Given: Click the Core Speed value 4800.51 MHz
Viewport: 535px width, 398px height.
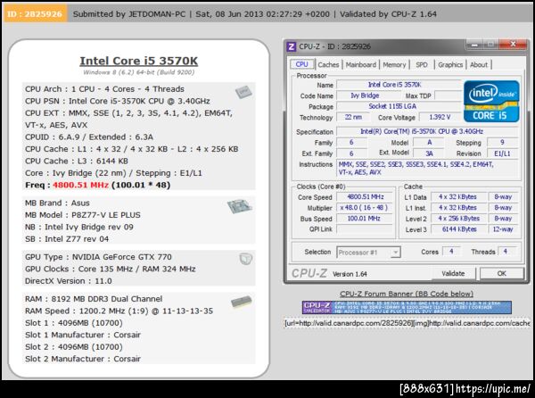Looking at the screenshot, I should point(365,197).
